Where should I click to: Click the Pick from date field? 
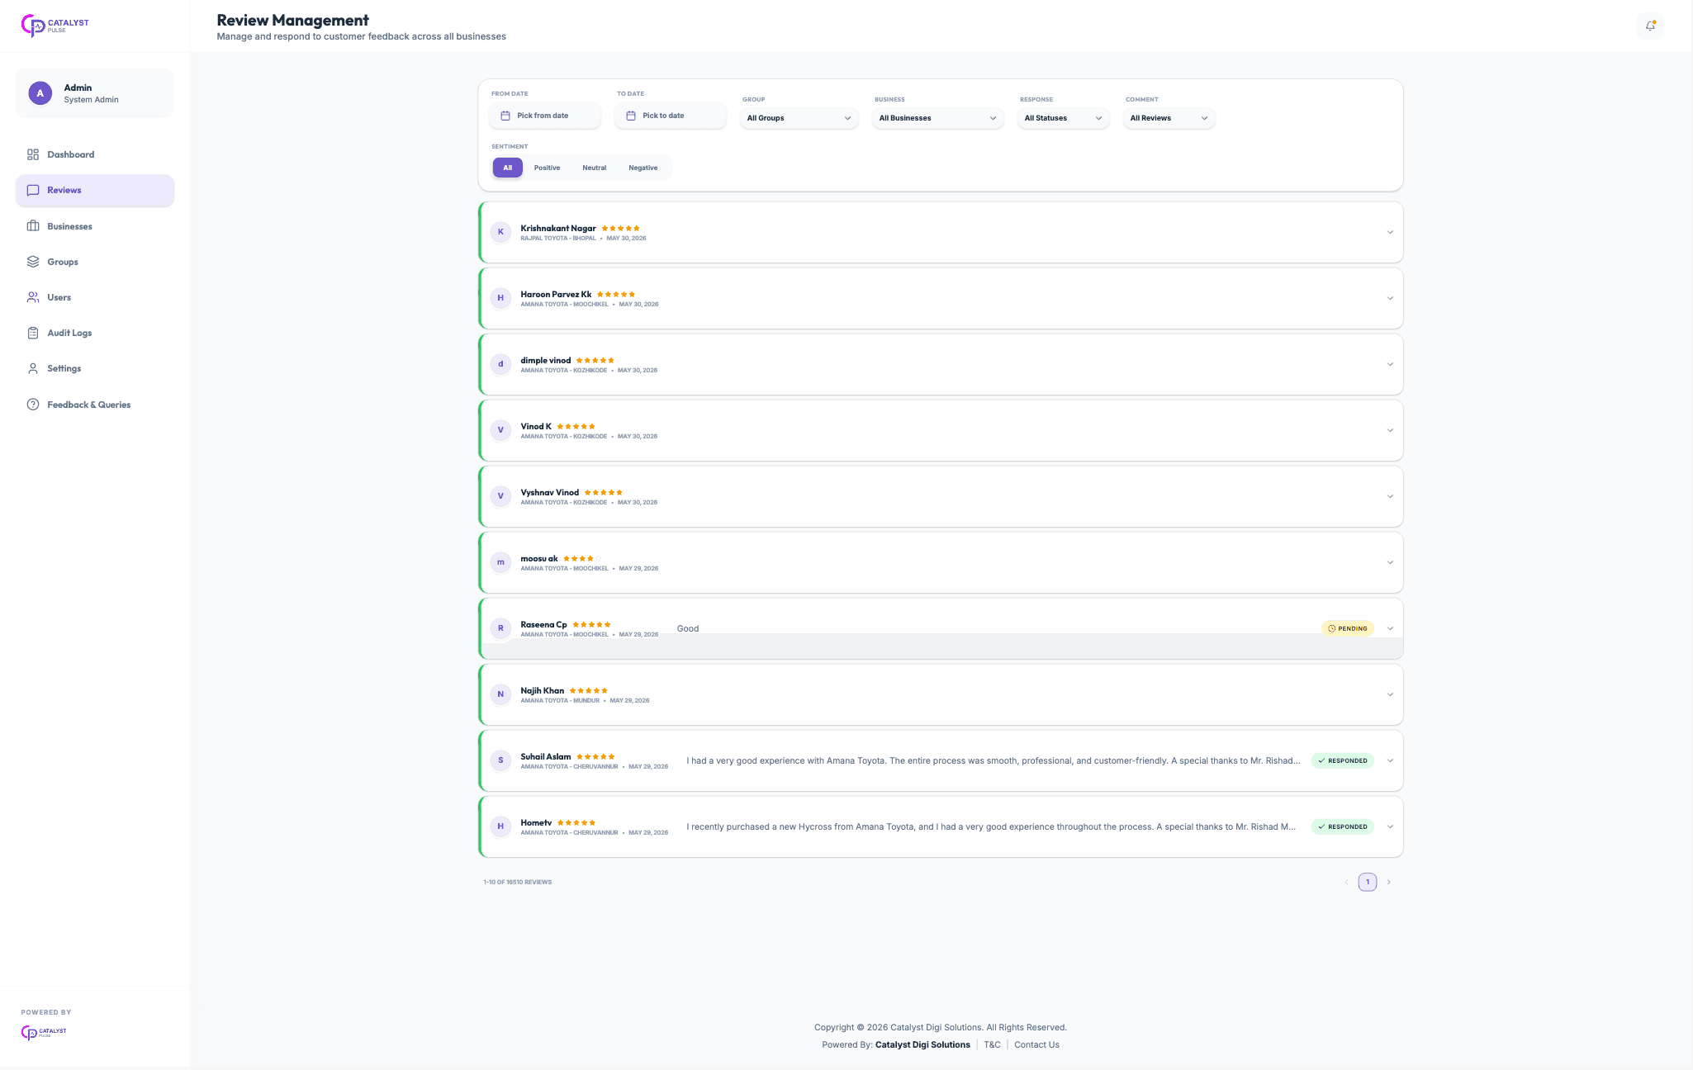click(545, 116)
